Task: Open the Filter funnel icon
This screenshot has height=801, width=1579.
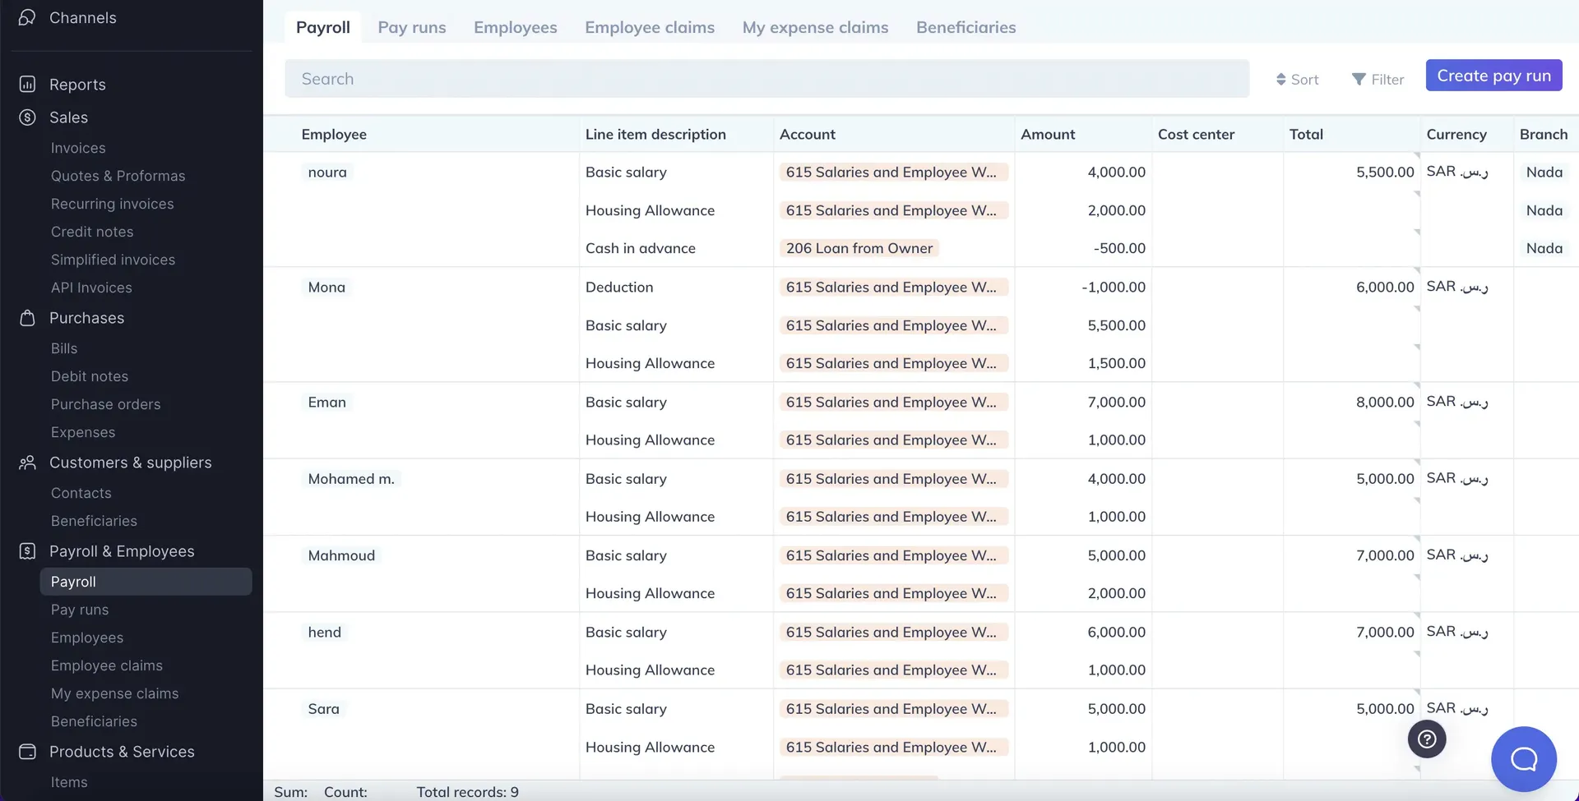Action: pos(1359,79)
